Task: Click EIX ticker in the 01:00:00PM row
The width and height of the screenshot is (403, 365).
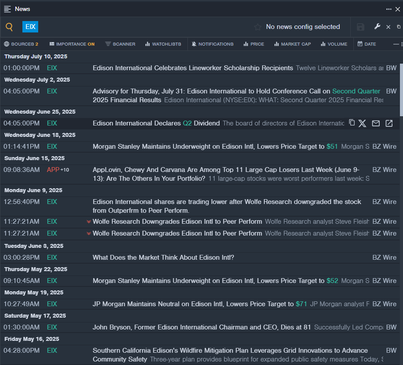Action: [52, 68]
